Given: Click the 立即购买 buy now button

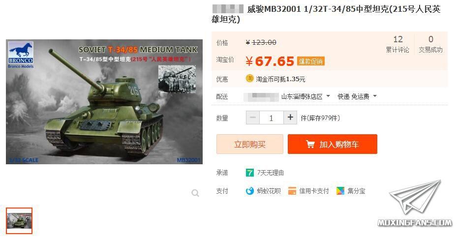Looking at the screenshot, I should 250,144.
